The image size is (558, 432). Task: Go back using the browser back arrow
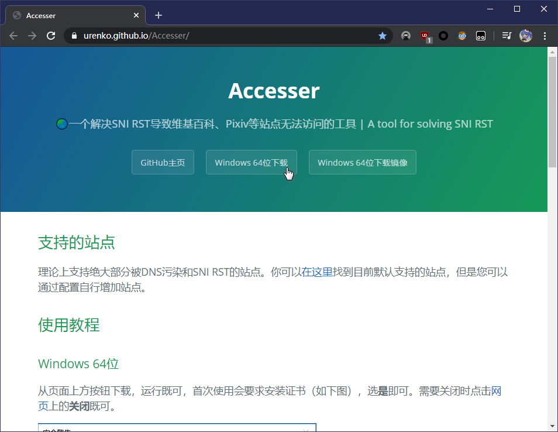pyautogui.click(x=13, y=36)
